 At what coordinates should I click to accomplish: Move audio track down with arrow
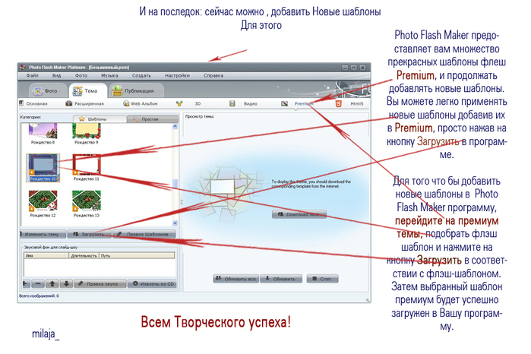(x=66, y=284)
